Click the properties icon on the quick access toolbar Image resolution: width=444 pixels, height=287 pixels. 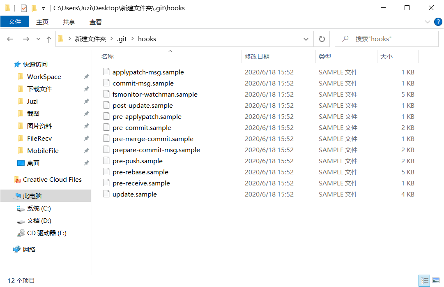(24, 8)
